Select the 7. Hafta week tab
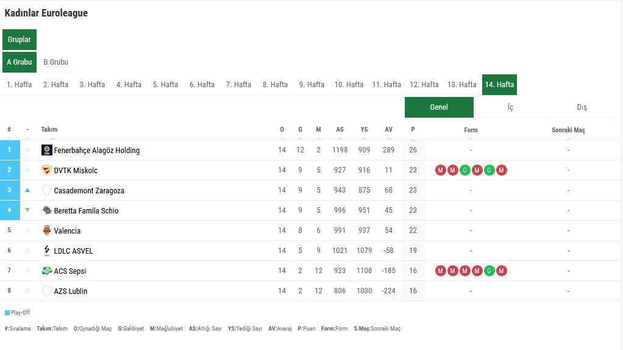The image size is (623, 350). pos(238,85)
